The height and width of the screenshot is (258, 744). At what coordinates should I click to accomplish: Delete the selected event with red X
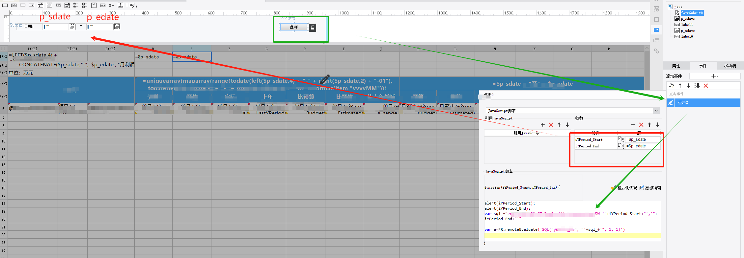pos(706,86)
